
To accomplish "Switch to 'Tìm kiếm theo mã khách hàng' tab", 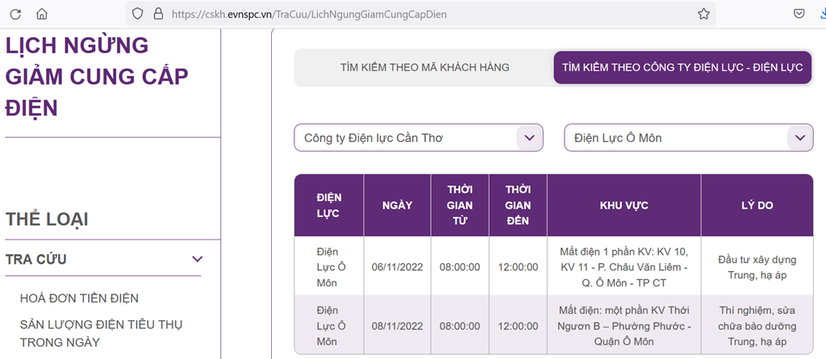I will pos(424,68).
